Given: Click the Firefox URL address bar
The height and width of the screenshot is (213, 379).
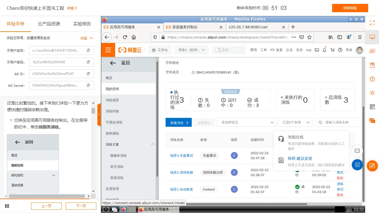Looking at the screenshot, I should click(228, 37).
